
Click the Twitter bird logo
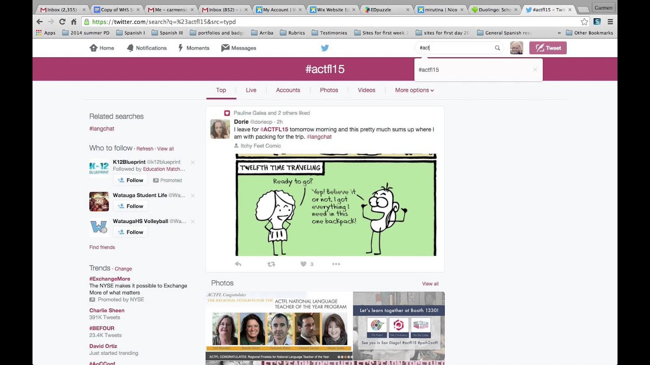(x=325, y=48)
